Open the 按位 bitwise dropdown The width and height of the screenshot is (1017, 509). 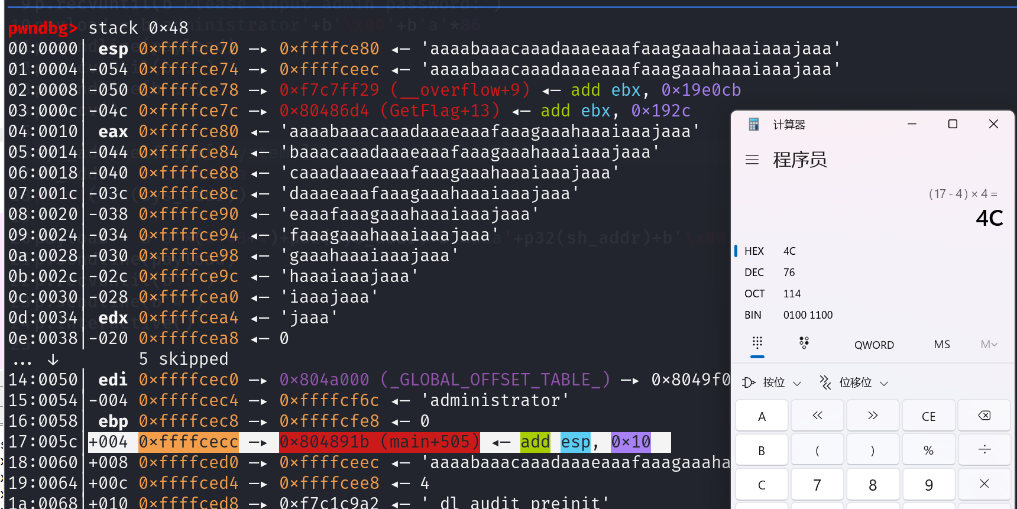(772, 382)
